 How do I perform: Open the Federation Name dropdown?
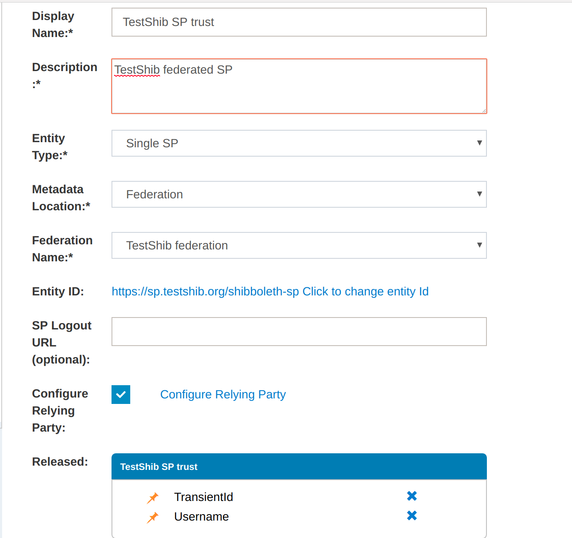[x=299, y=246]
